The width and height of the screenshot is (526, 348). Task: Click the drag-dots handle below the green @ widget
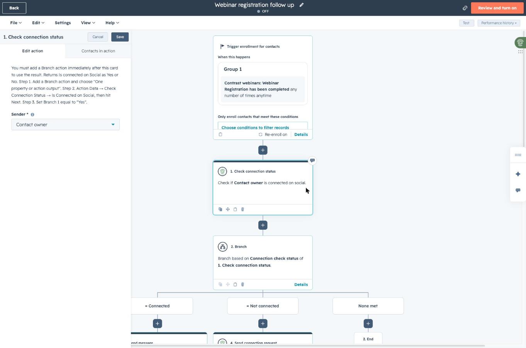point(520,52)
